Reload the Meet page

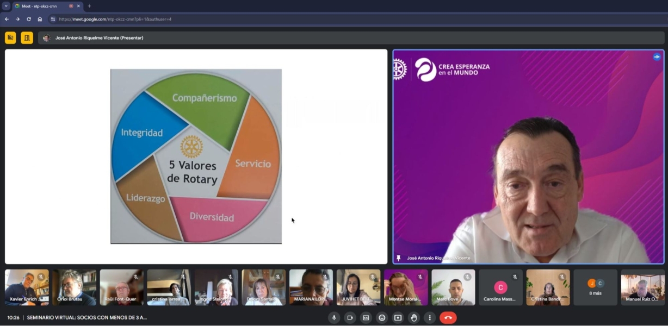click(x=28, y=19)
